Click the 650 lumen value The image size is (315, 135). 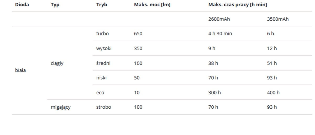pos(138,33)
